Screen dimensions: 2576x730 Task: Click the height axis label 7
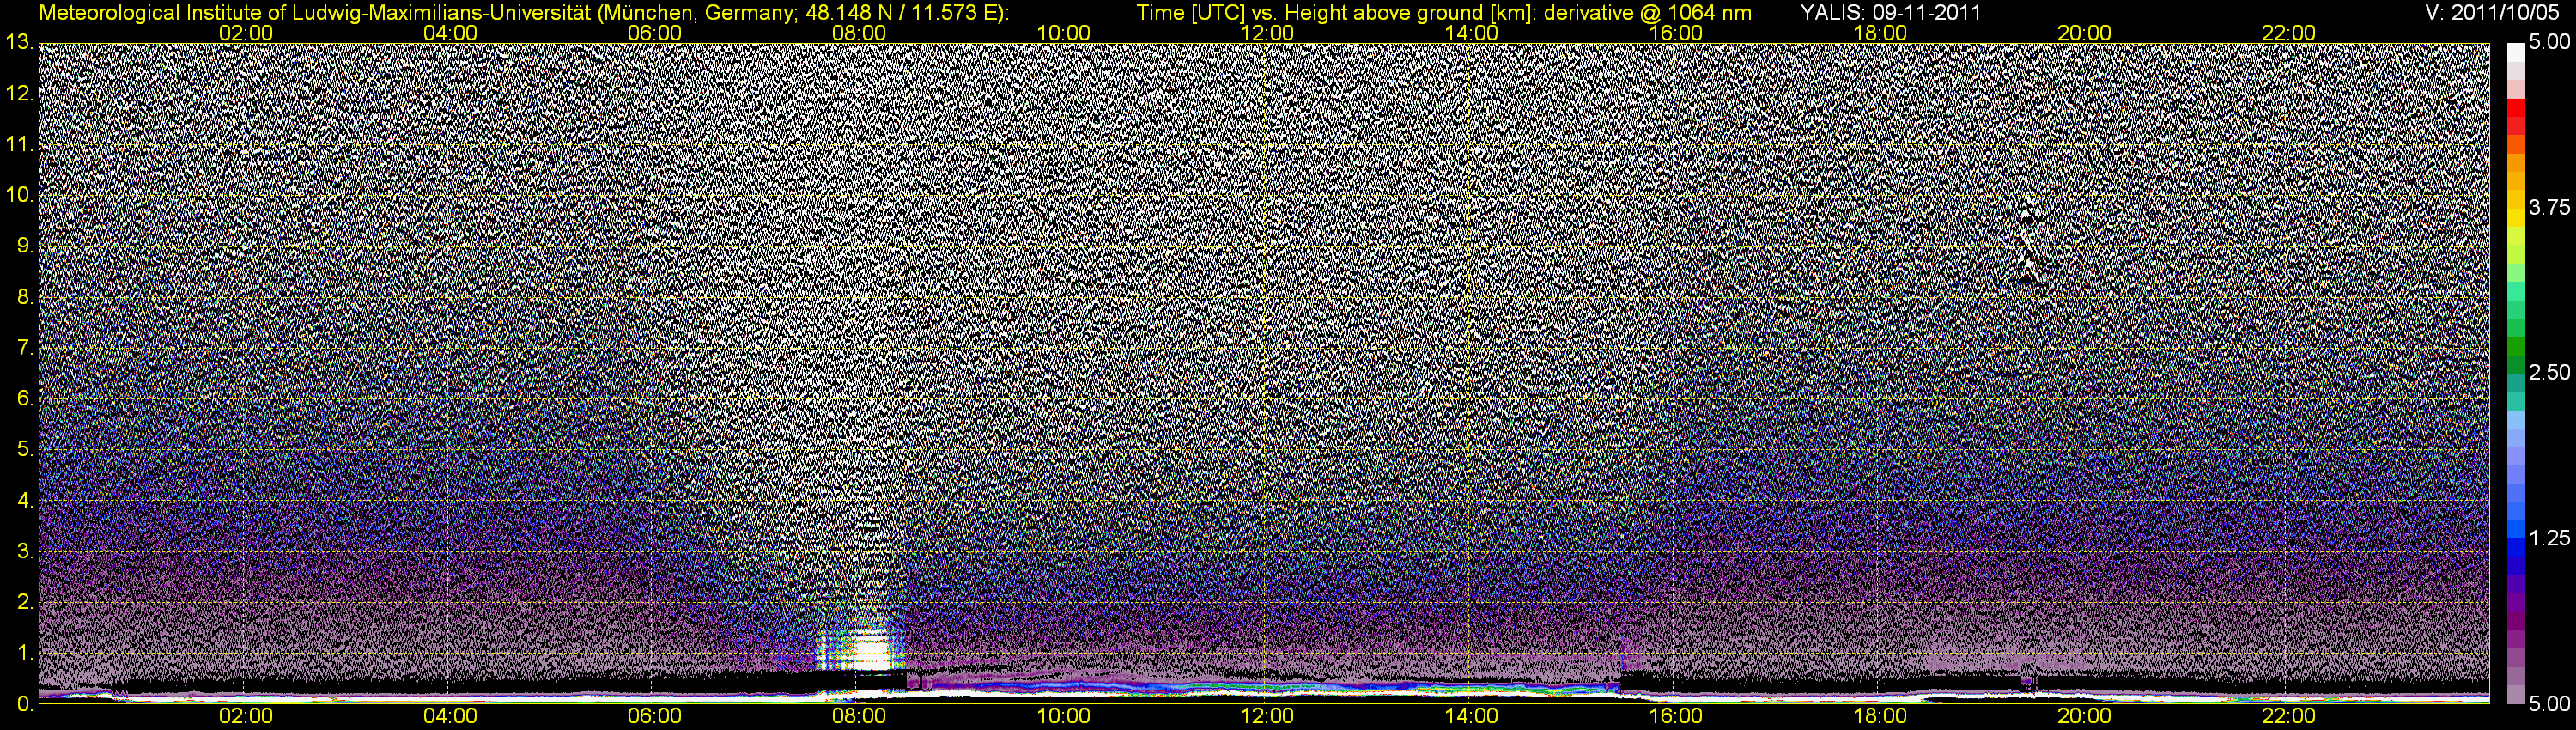tap(25, 349)
